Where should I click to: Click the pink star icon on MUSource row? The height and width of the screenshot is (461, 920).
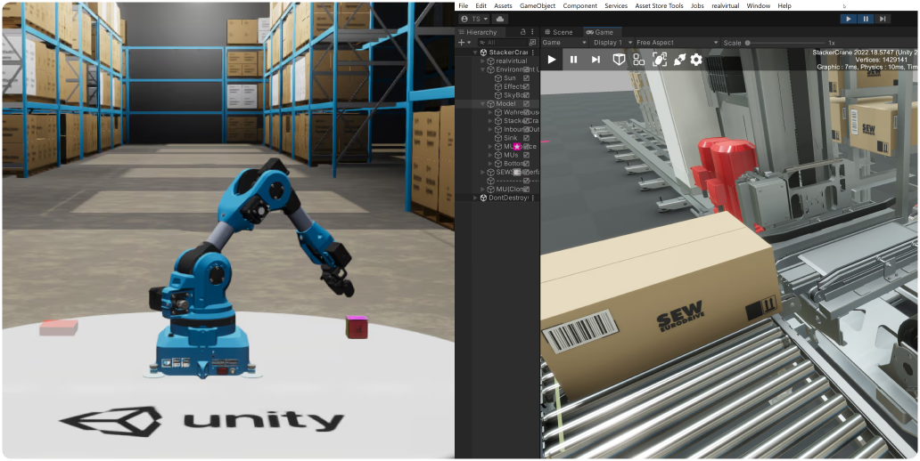point(517,147)
